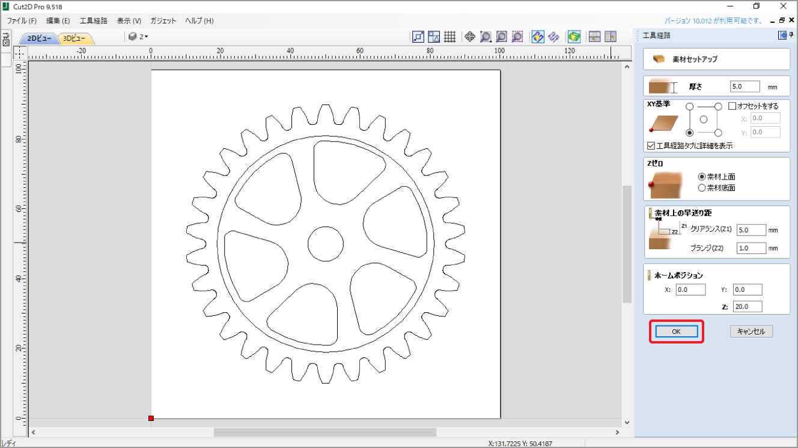Select the Zoom to box magnifier tool

coord(486,37)
